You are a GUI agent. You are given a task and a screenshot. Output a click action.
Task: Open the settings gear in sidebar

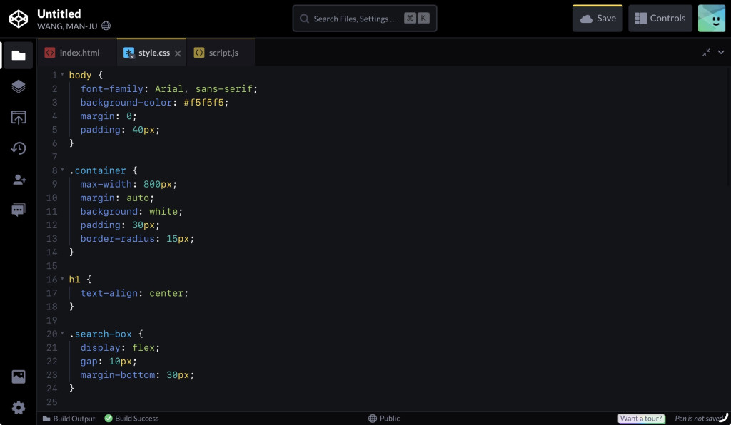18,408
